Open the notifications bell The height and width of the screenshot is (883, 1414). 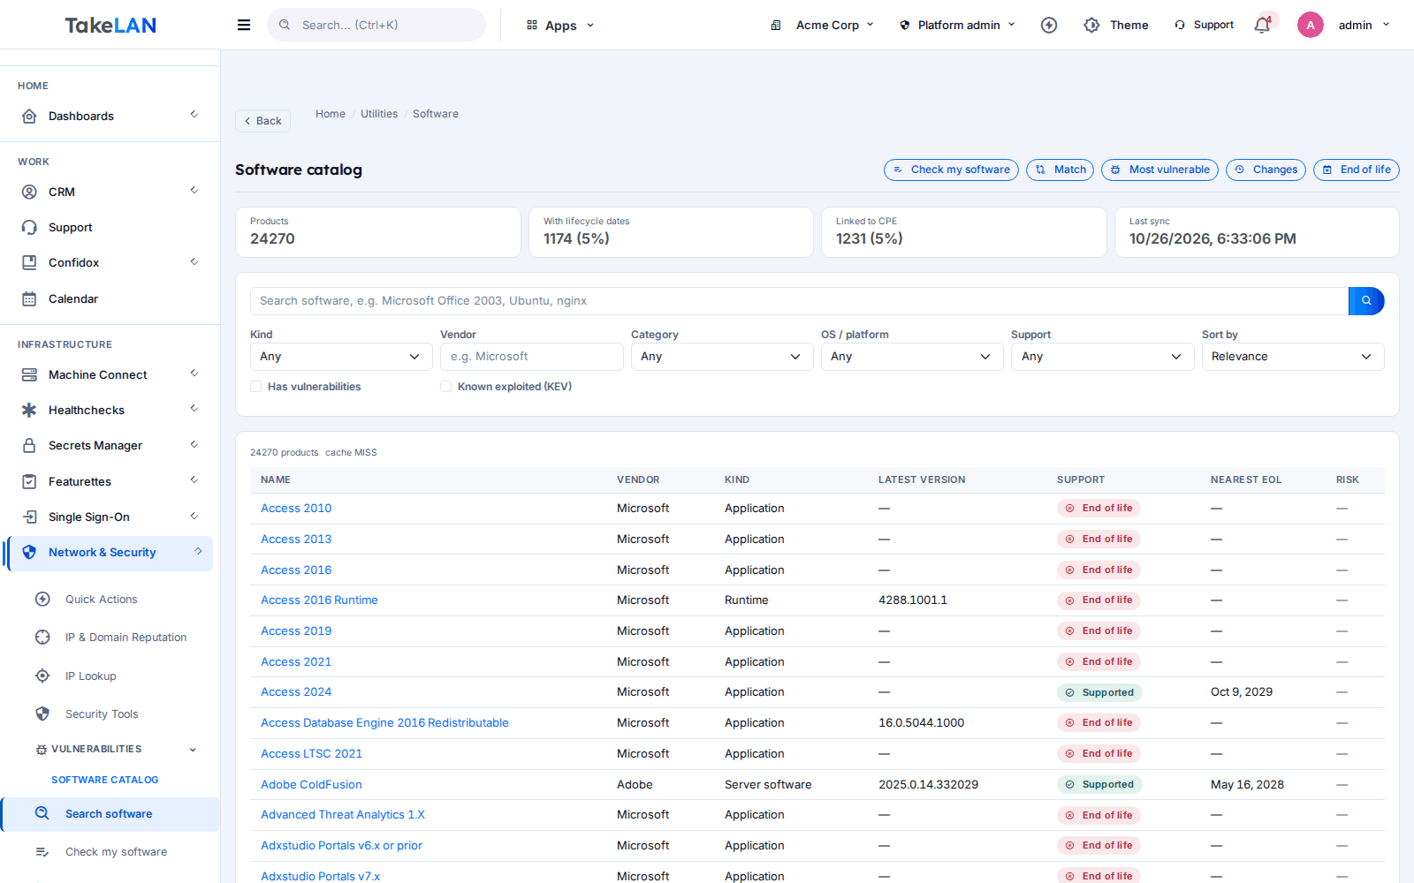1262,25
